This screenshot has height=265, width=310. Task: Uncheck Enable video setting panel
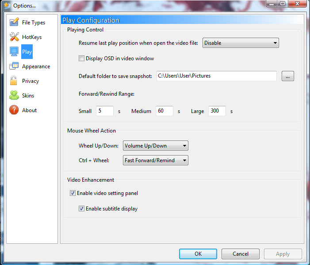coord(73,193)
